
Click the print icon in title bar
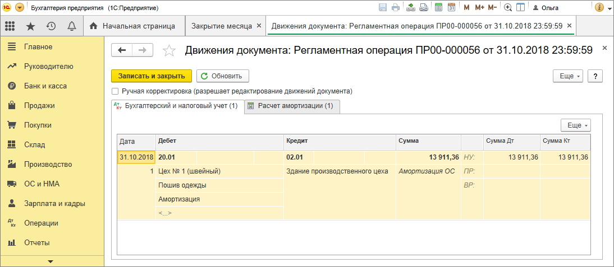pos(396,8)
